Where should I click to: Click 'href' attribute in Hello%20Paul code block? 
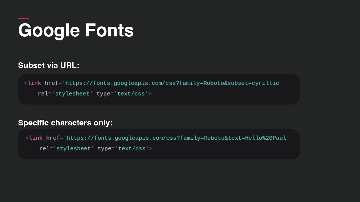[53, 138]
